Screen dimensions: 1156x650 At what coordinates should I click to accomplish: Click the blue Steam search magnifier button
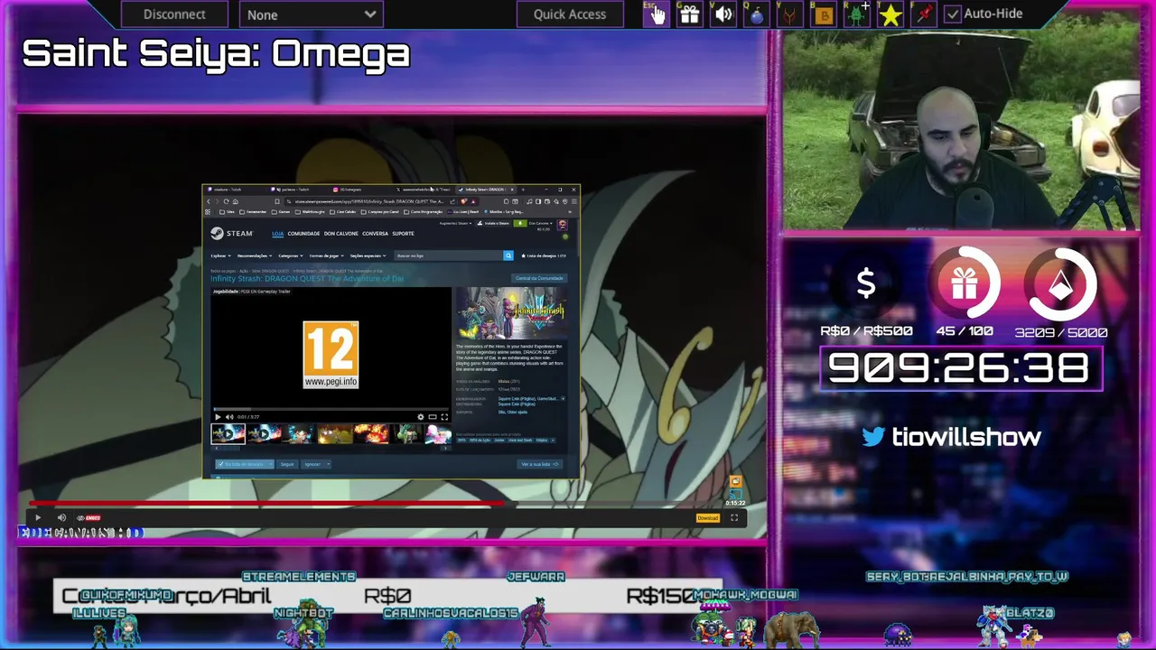click(508, 255)
